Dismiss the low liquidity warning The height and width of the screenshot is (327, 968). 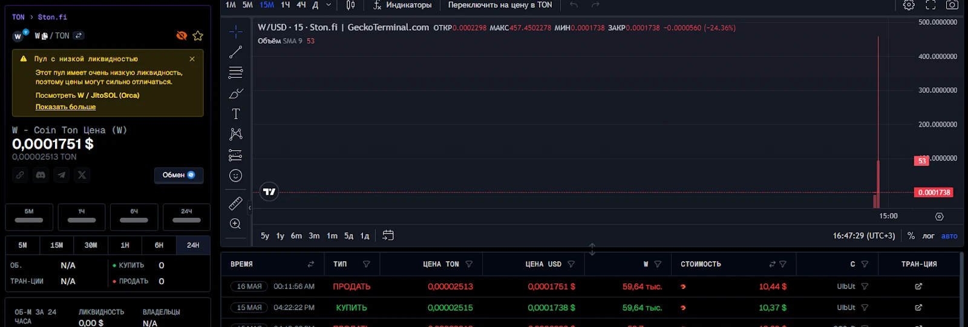[192, 59]
